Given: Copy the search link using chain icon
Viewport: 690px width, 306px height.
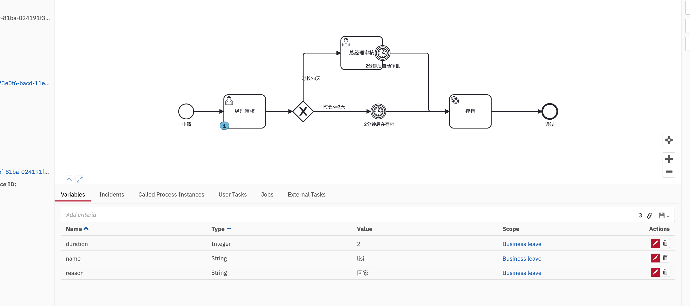Looking at the screenshot, I should (649, 215).
